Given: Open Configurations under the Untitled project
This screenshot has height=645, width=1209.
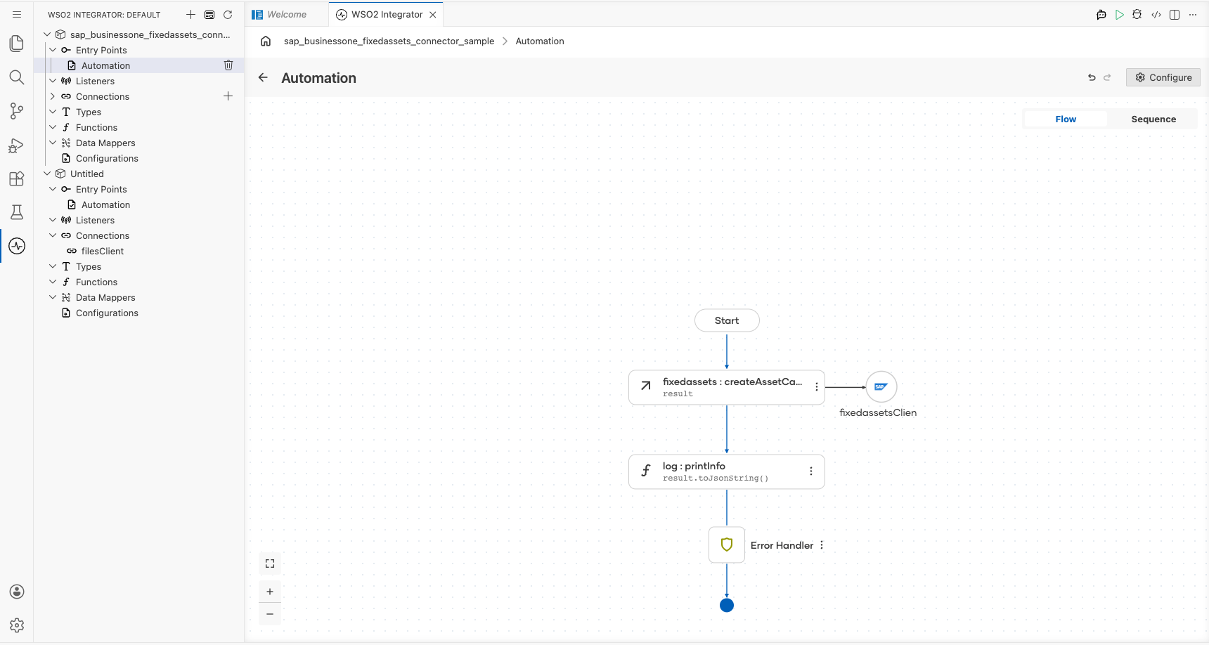Looking at the screenshot, I should [107, 313].
